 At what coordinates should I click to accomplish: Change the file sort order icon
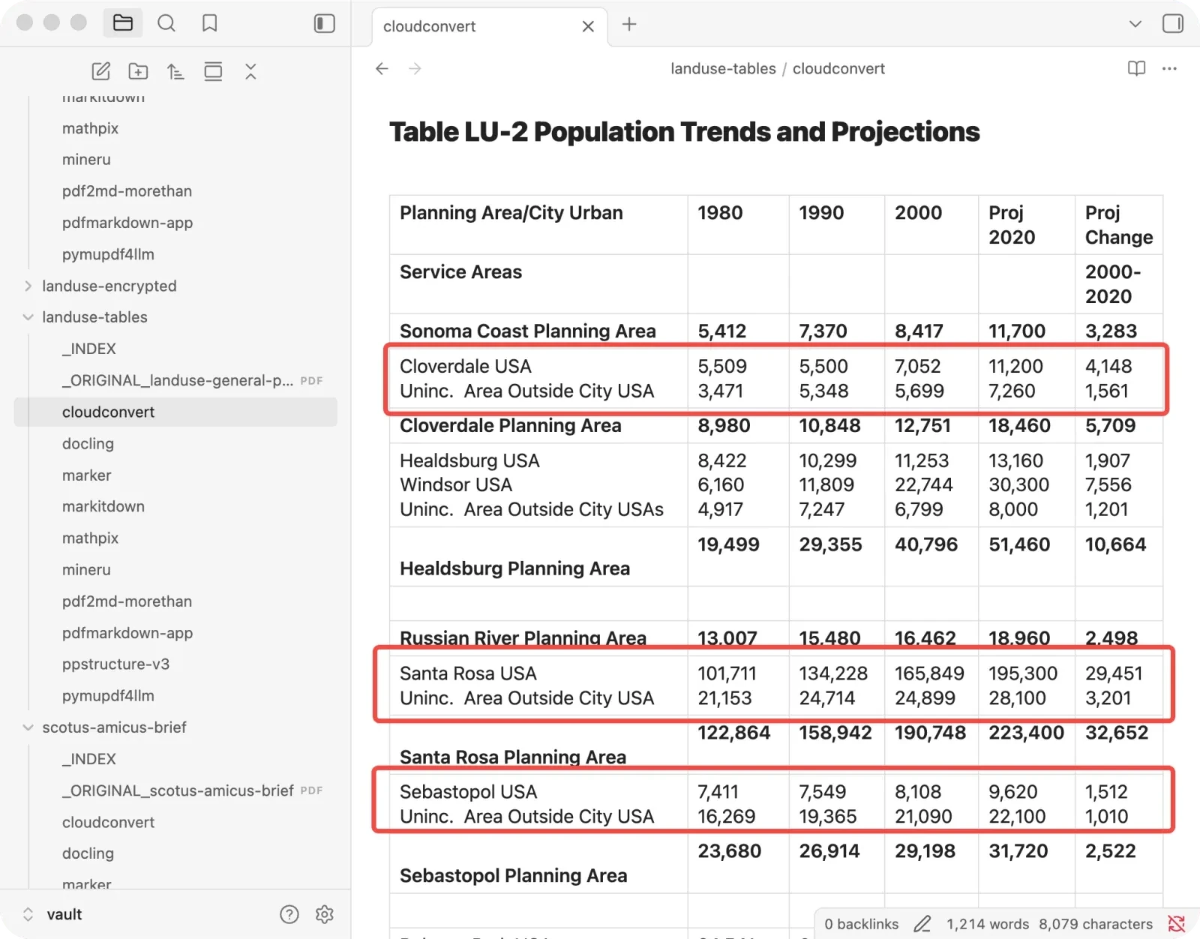coord(175,71)
